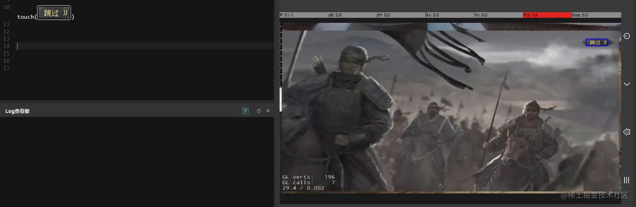The height and width of the screenshot is (207, 636).
Task: Click the power/exit icon beside device screen
Action: point(627,37)
